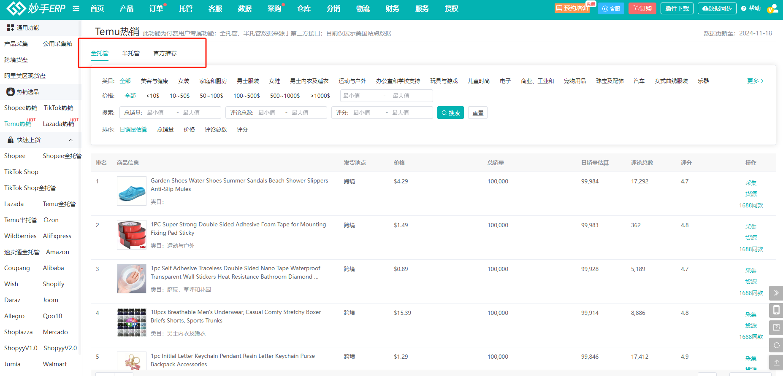Click the sidebar collapse hamburger icon
This screenshot has height=376, width=783.
pos(76,8)
